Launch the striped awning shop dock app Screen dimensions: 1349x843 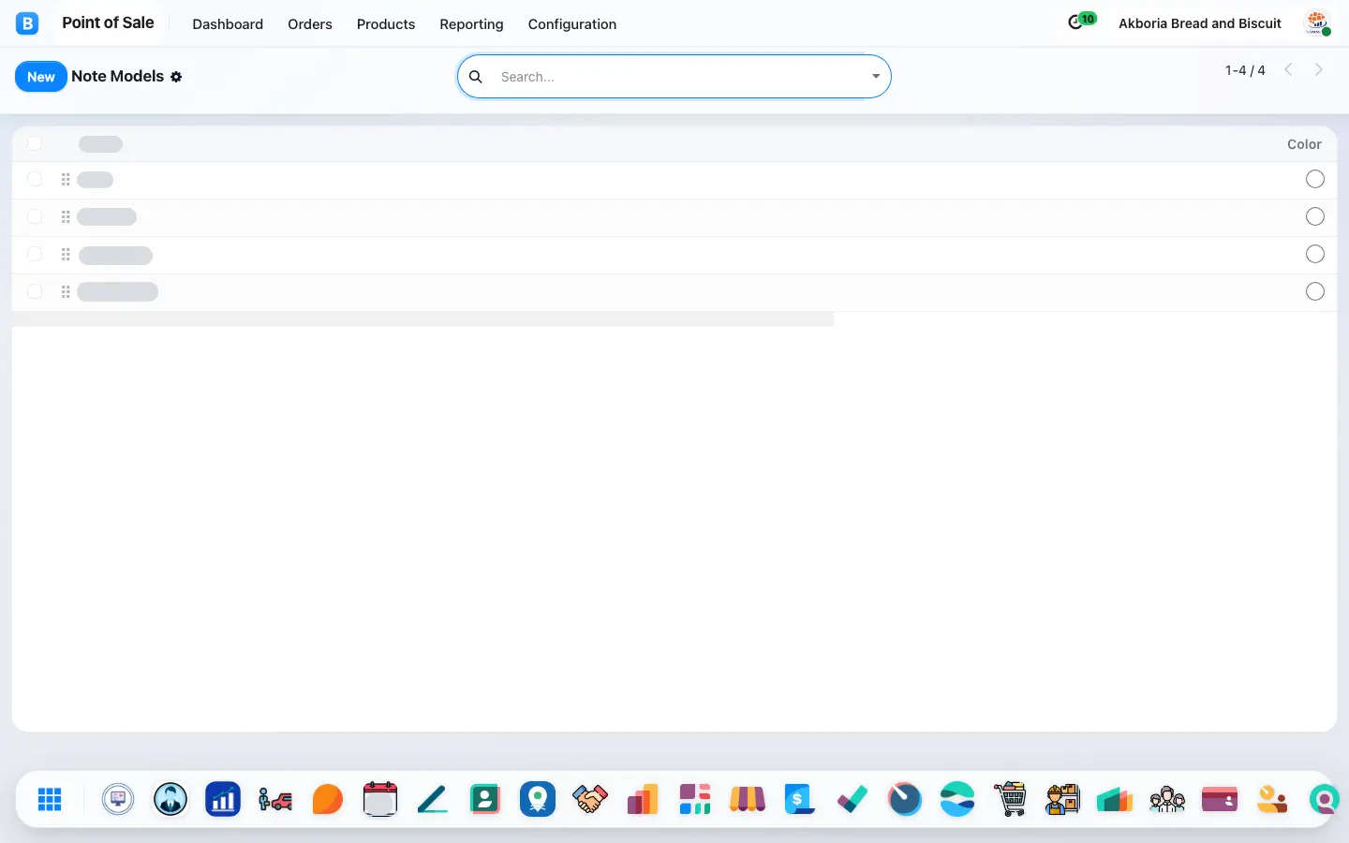pos(748,799)
